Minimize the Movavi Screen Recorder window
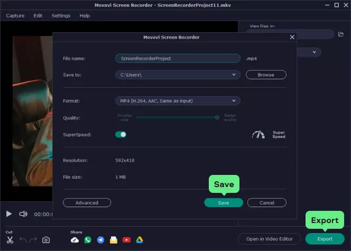Image resolution: width=351 pixels, height=251 pixels. point(327,5)
